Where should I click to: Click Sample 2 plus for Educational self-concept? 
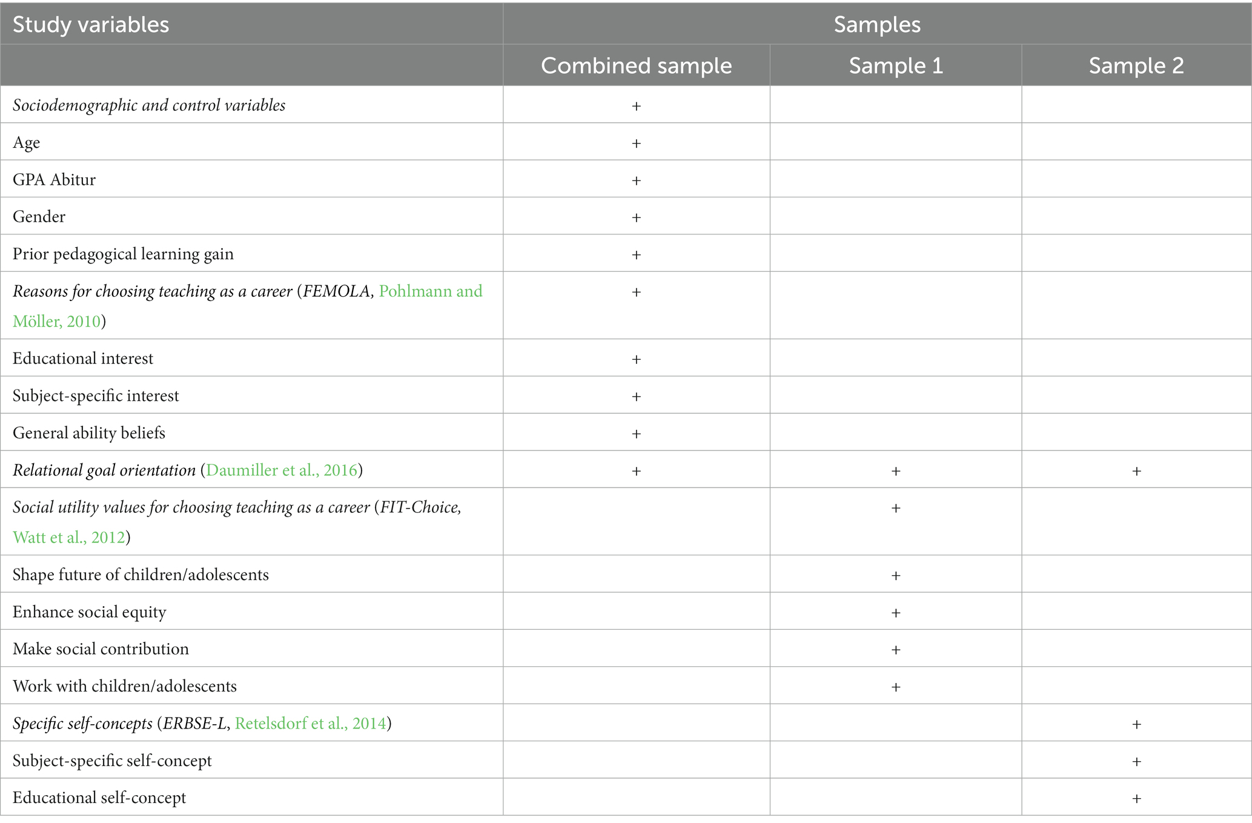coord(1136,799)
